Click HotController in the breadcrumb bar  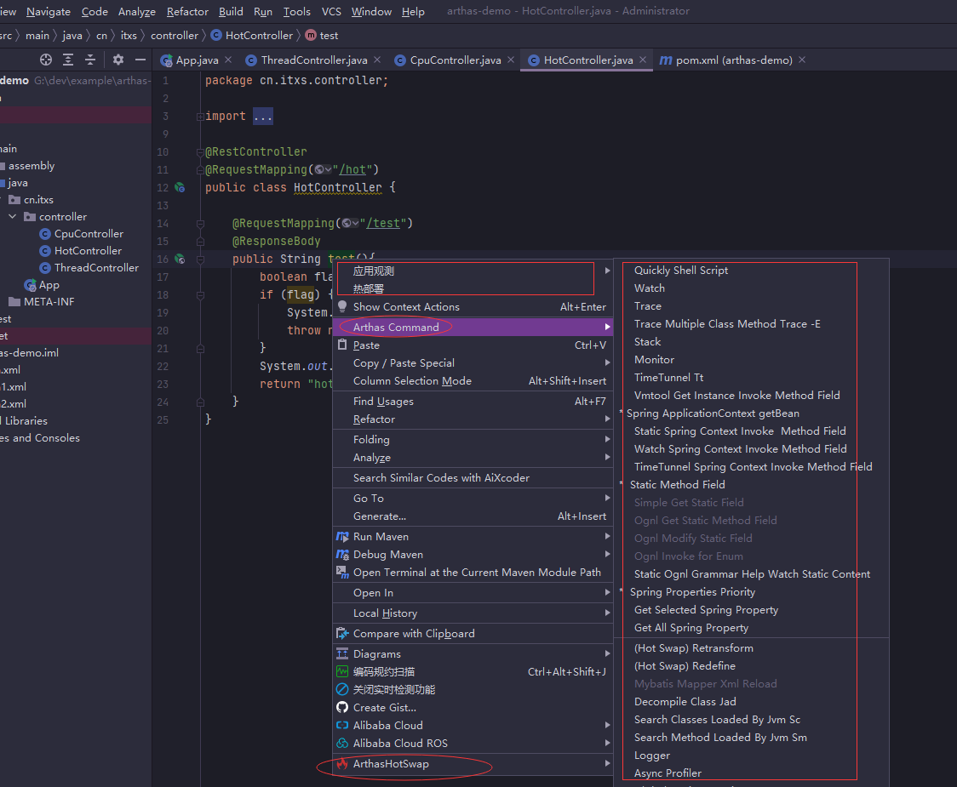[259, 36]
